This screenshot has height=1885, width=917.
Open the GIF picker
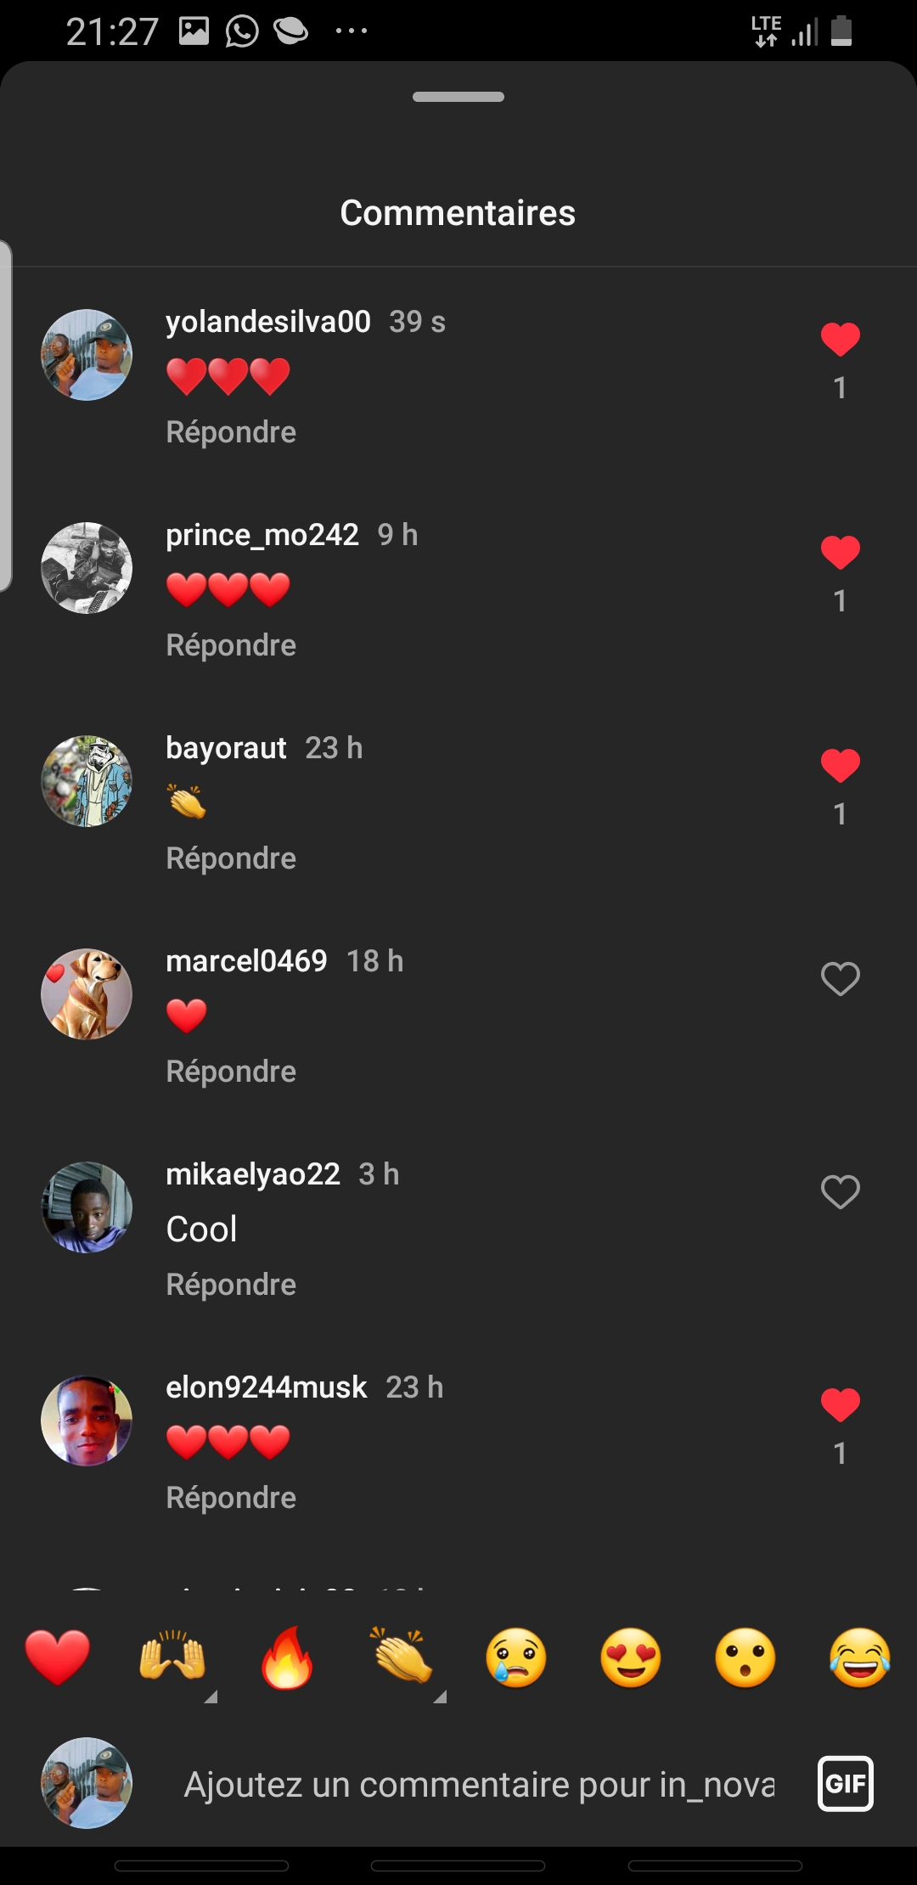click(x=846, y=1783)
